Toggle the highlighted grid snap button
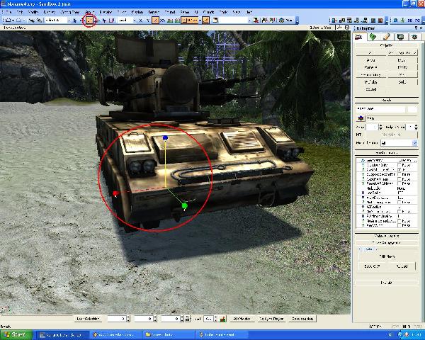 point(190,21)
